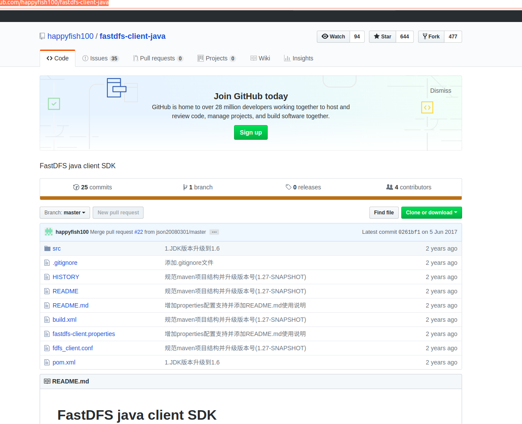Open the HISTORY file
This screenshot has width=522, height=424.
66,277
